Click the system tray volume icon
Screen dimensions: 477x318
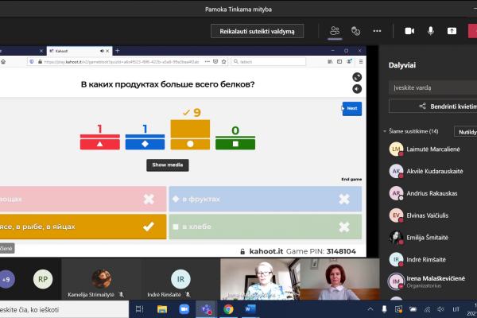tap(441, 309)
